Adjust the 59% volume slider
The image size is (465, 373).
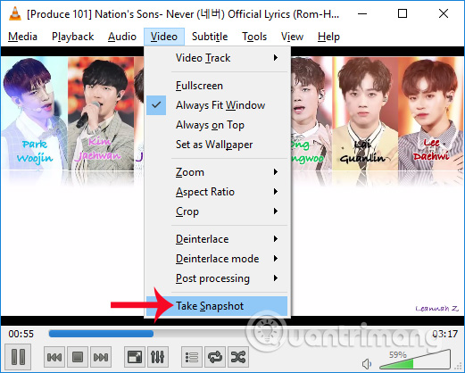coord(415,360)
